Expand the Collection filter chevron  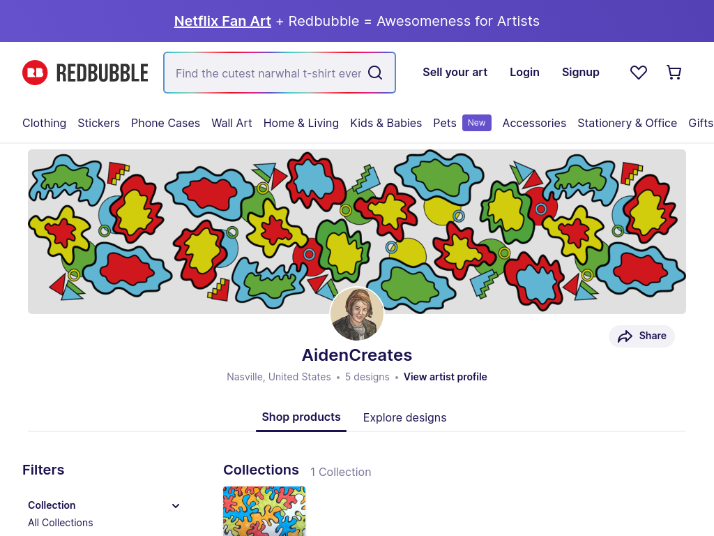pyautogui.click(x=175, y=505)
